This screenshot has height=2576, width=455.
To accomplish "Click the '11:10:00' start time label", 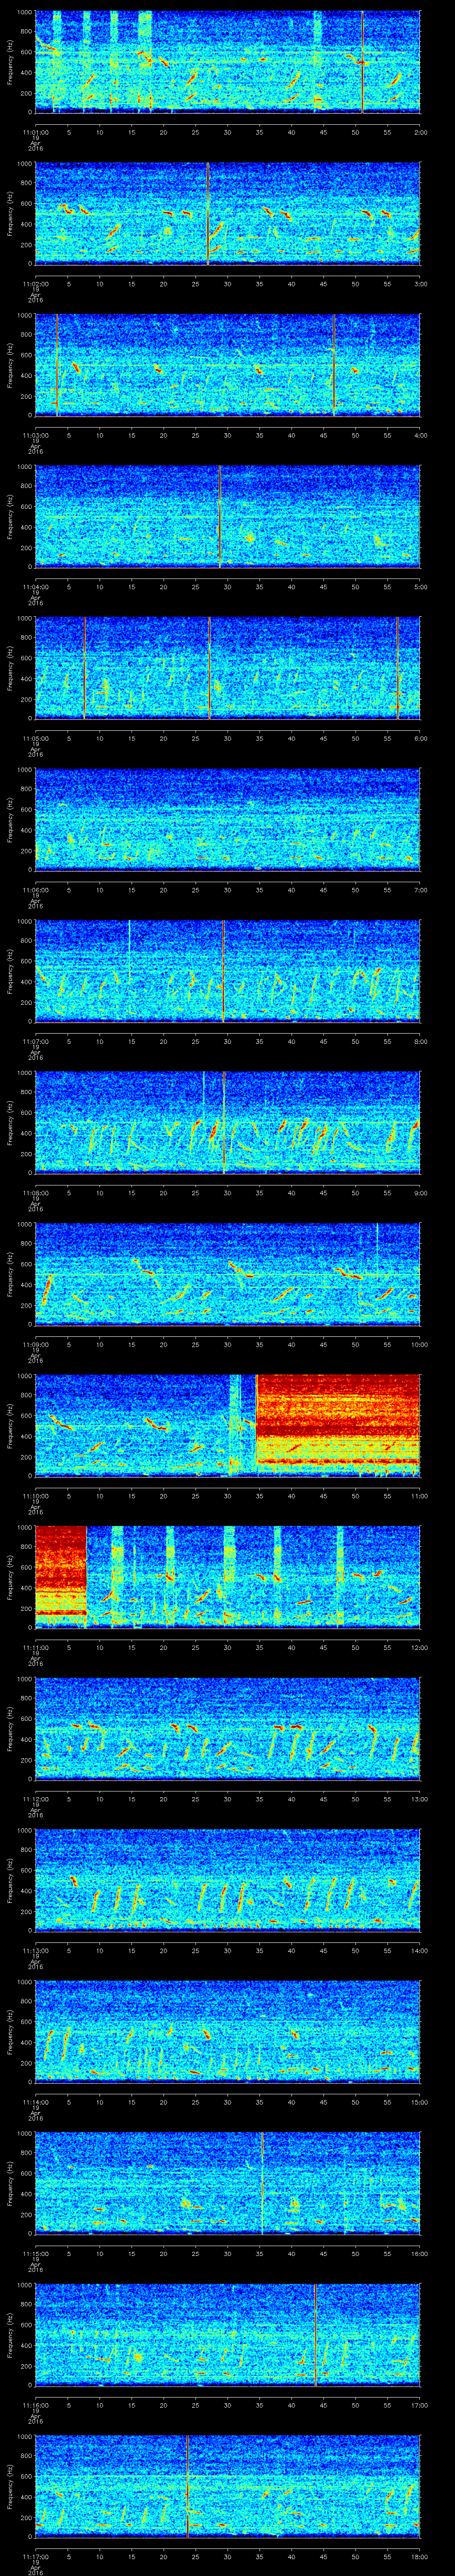I will 36,1495.
